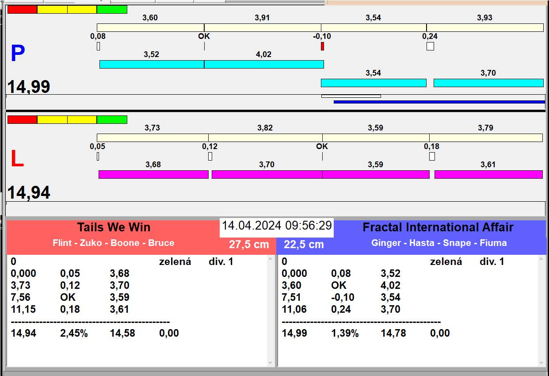Click the white marker box under 0,18
This screenshot has height=376, width=549.
[432, 156]
